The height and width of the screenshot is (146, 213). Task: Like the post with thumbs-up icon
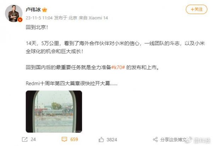[x=101, y=140]
